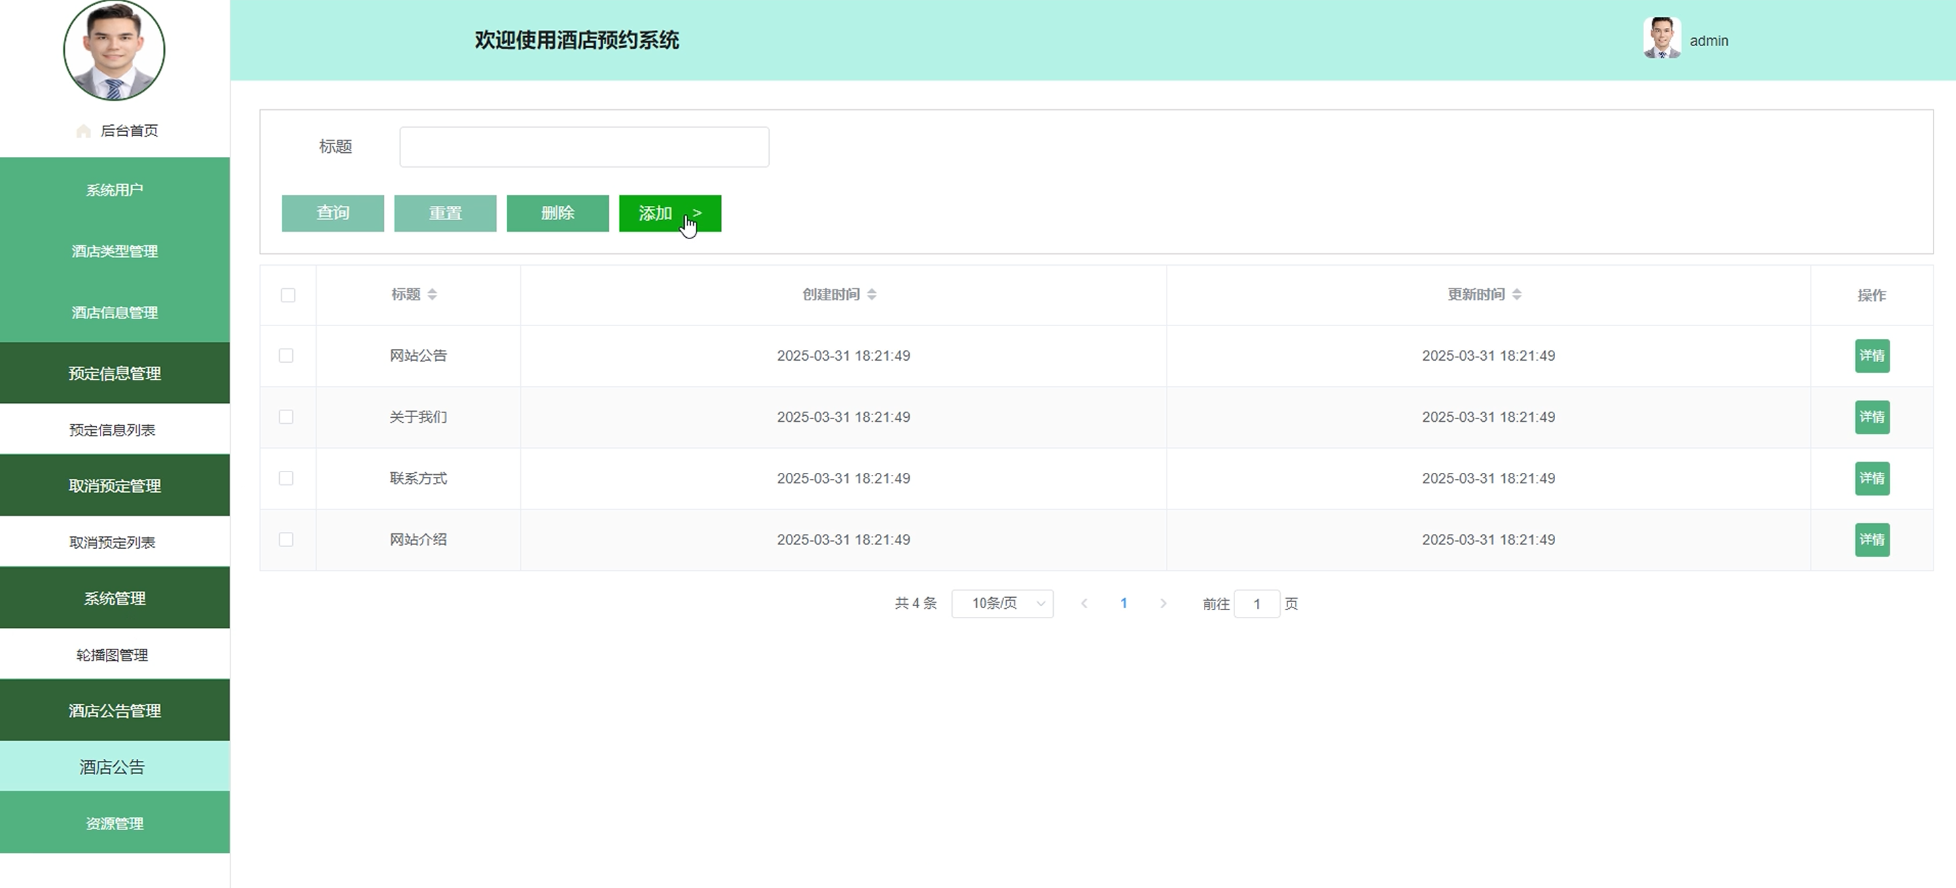1956x888 pixels.
Task: Click the admin avatar in the header
Action: tap(1661, 39)
